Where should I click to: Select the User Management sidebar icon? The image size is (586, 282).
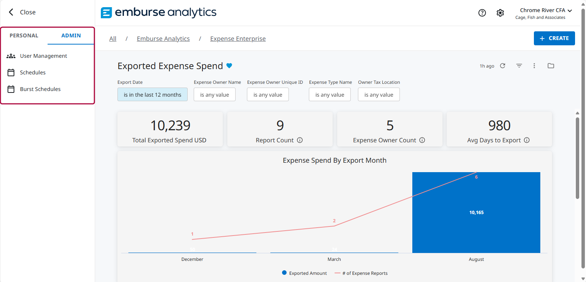(x=11, y=55)
